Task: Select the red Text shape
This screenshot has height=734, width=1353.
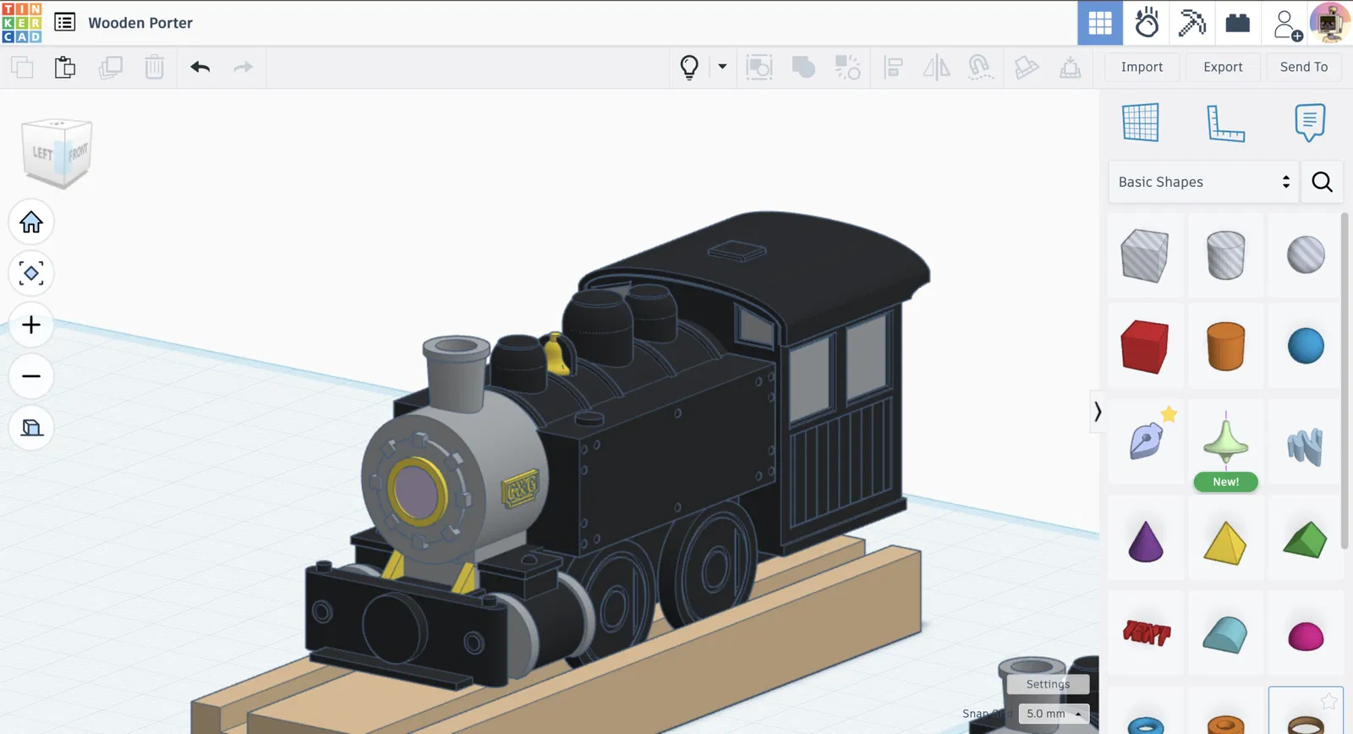Action: click(x=1145, y=633)
